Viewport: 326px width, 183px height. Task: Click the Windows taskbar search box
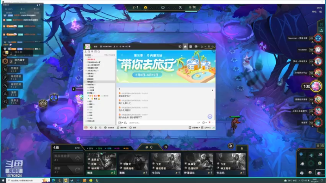click(27, 181)
